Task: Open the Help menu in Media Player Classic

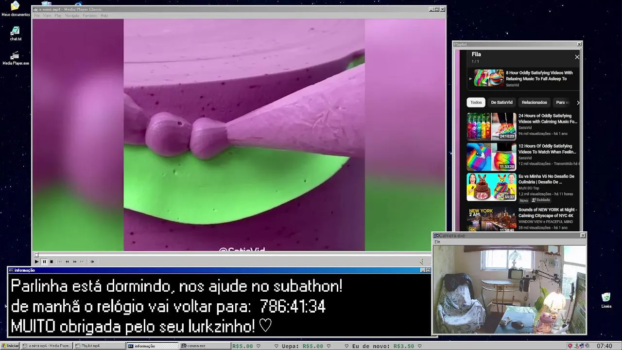Action: coord(104,16)
